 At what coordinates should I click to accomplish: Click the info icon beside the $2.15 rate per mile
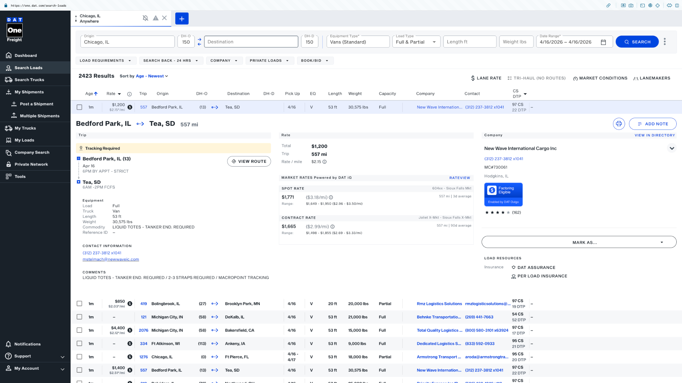325,162
